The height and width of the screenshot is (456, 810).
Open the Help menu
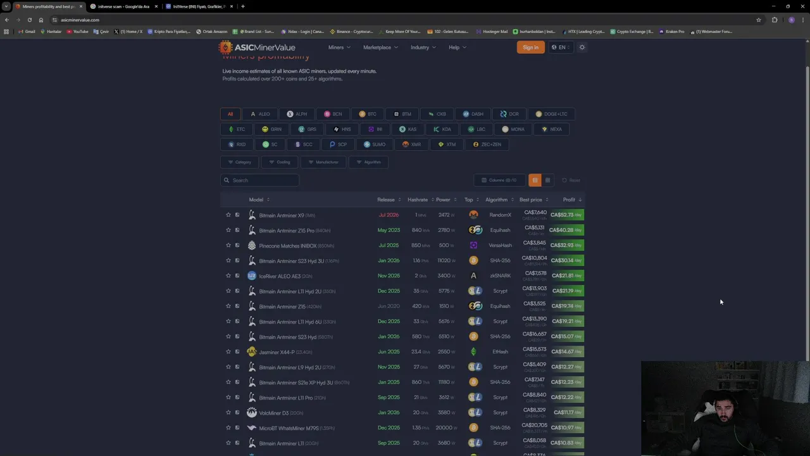(458, 47)
